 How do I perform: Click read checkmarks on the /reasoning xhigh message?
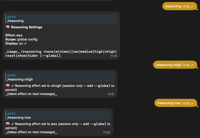(192, 65)
